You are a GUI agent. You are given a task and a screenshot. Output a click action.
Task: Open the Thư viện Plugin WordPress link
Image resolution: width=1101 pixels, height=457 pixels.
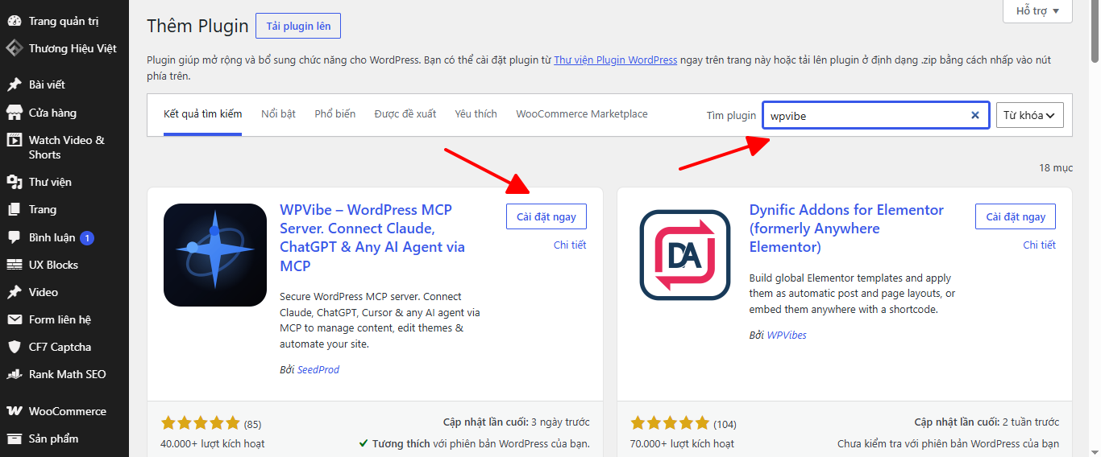[x=616, y=60]
